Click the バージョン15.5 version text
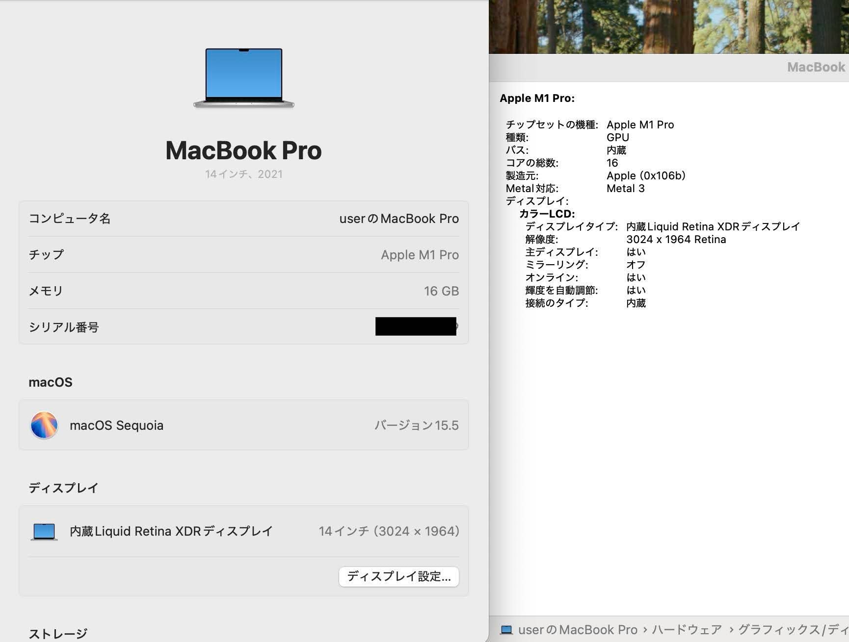The height and width of the screenshot is (642, 849). tap(416, 425)
